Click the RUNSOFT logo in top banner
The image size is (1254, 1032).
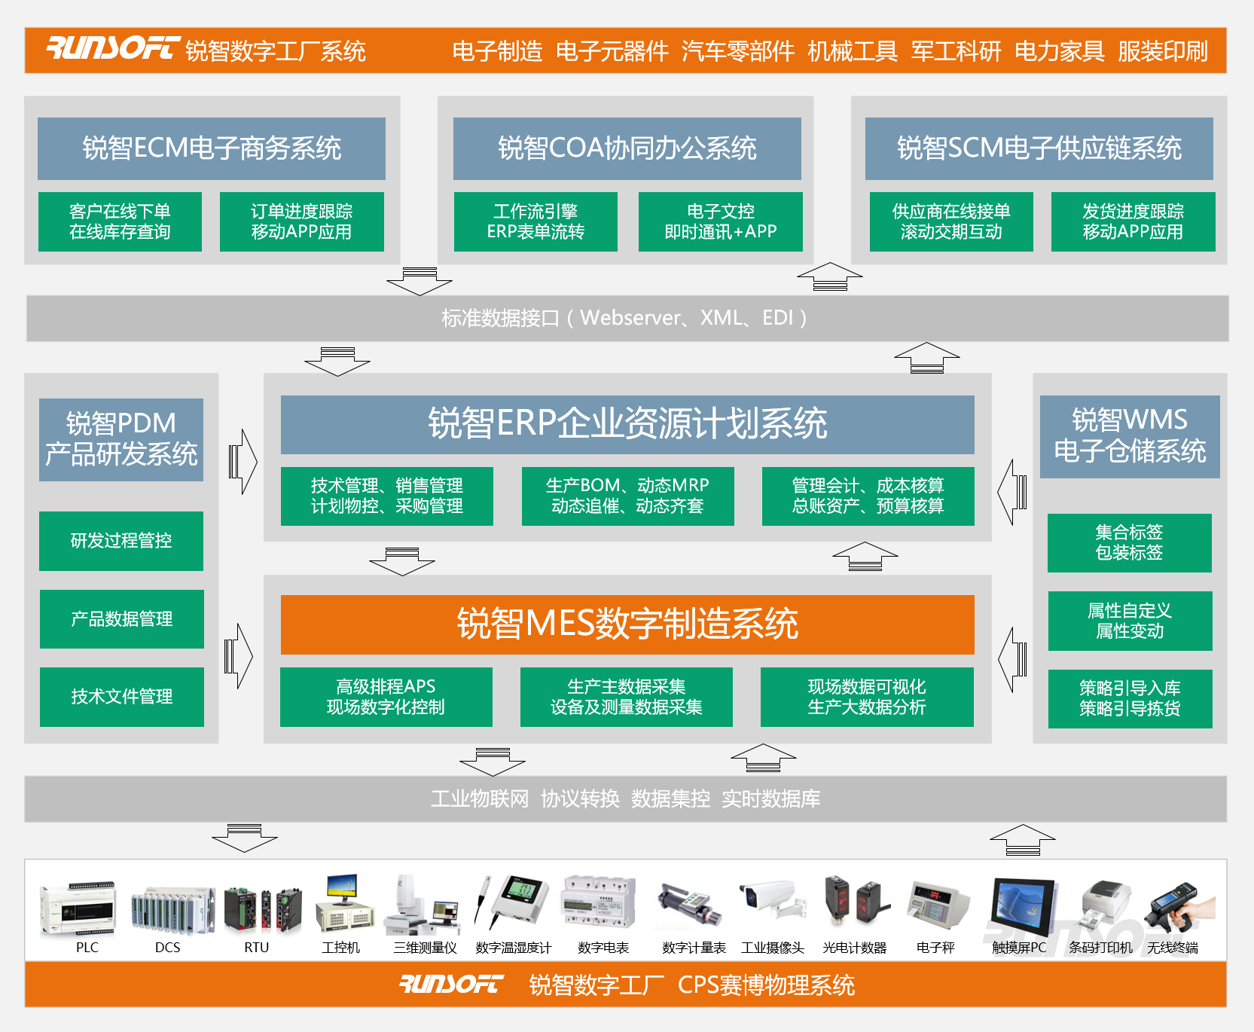113,48
